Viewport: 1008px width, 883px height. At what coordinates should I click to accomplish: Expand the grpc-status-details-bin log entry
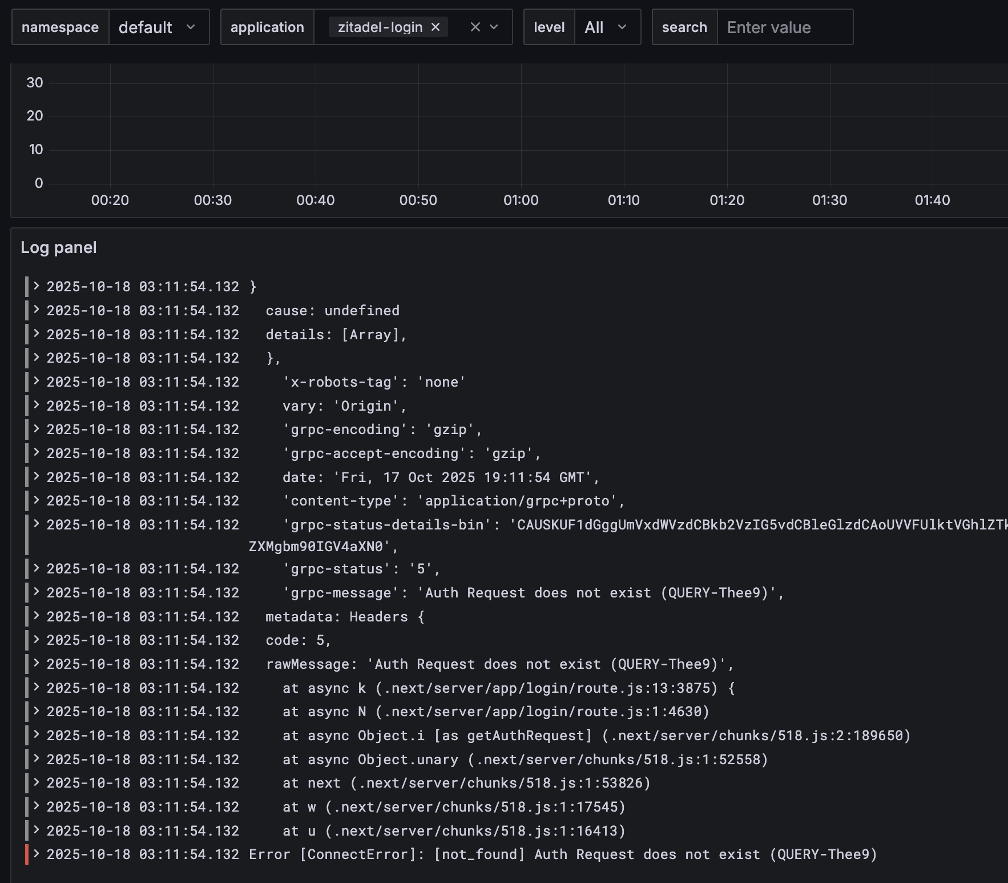(37, 524)
